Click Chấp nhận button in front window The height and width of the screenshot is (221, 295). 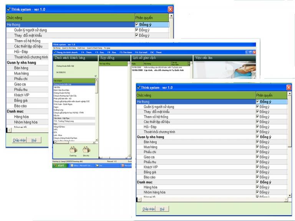click(148, 209)
